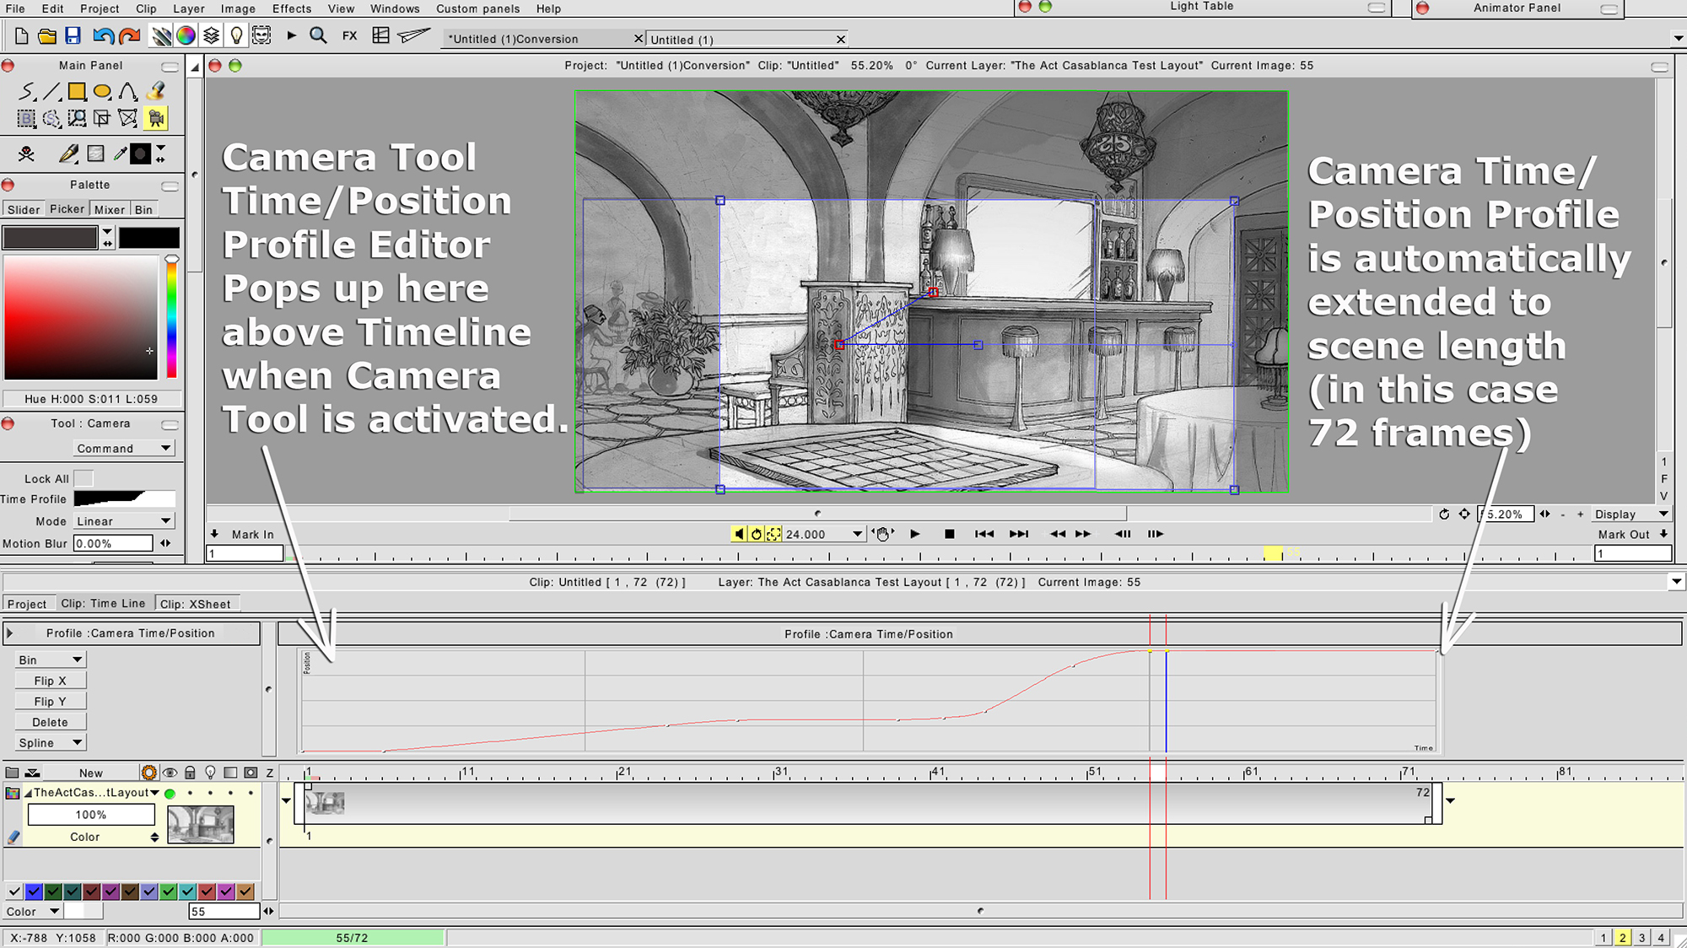Open the Bin dropdown in profile panel
This screenshot has width=1687, height=948.
50,660
